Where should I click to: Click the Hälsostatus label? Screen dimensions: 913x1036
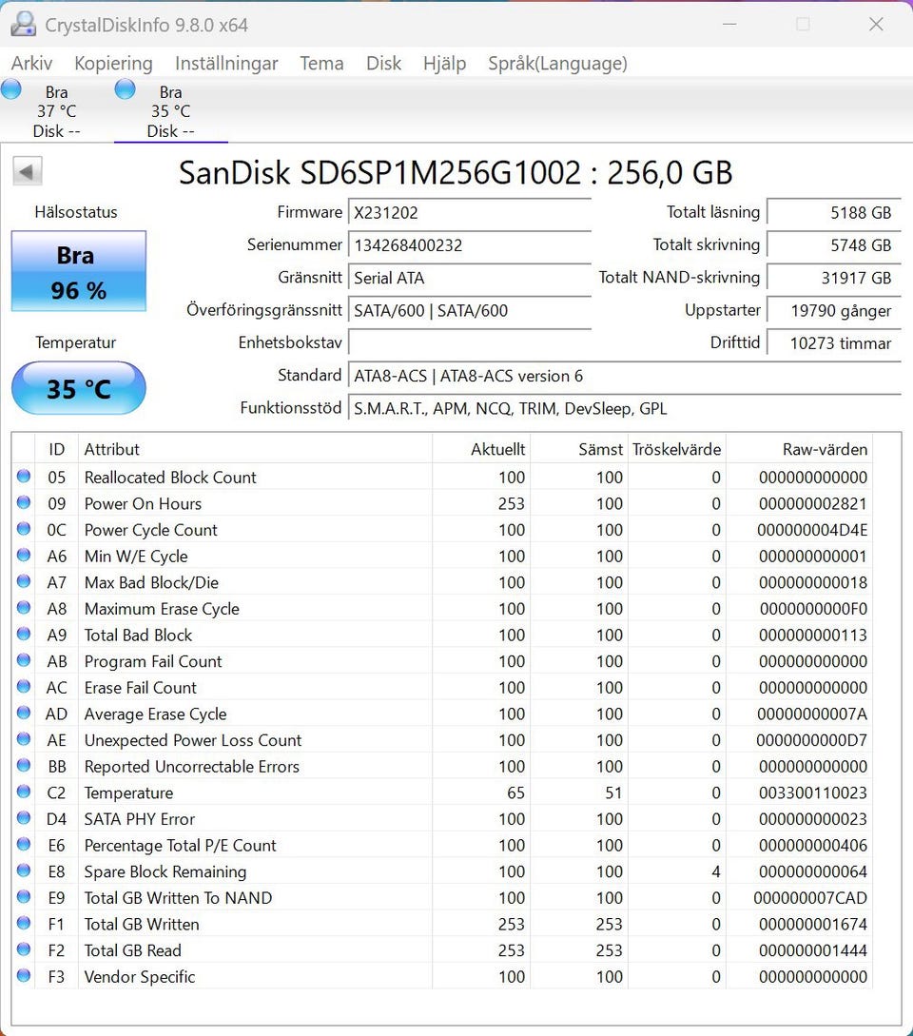click(76, 212)
